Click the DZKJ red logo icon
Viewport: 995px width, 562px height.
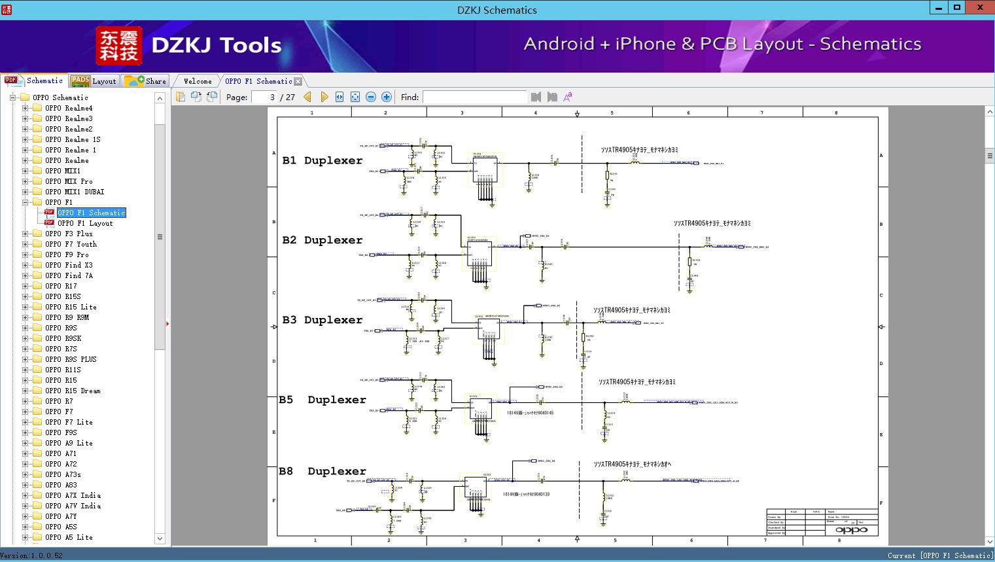[x=118, y=46]
